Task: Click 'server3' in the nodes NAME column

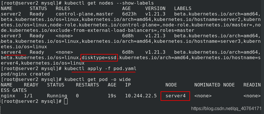Action: pyautogui.click(x=11, y=36)
